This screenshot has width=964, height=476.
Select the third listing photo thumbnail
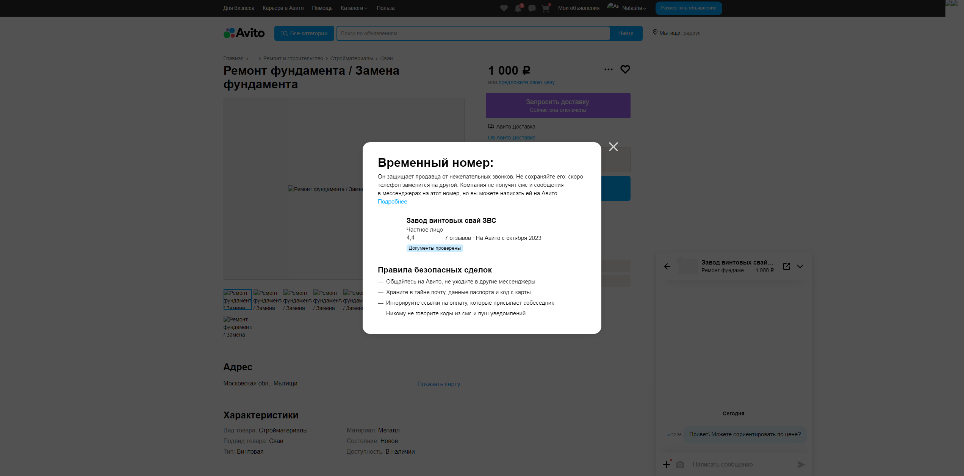297,300
